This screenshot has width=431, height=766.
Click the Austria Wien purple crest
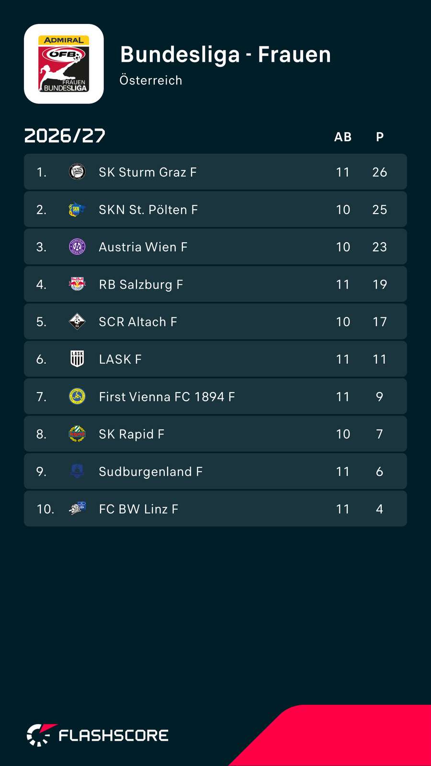[x=77, y=247]
